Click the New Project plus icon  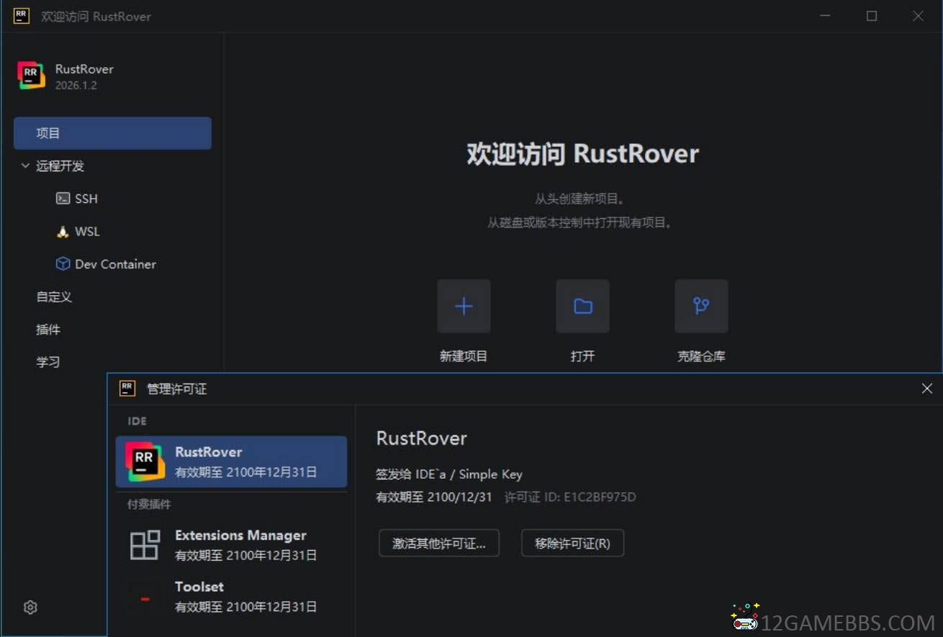tap(464, 307)
